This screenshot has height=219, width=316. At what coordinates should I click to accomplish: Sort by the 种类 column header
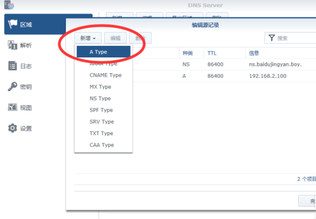click(x=192, y=53)
